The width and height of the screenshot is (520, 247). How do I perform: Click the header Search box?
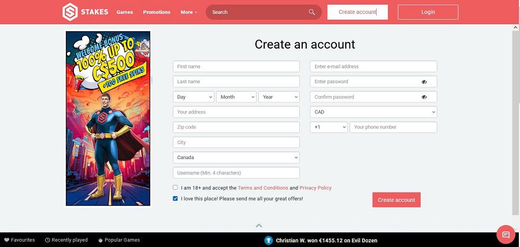point(263,12)
